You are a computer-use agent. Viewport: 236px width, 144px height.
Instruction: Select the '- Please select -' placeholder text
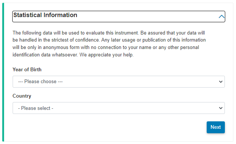coord(36,108)
